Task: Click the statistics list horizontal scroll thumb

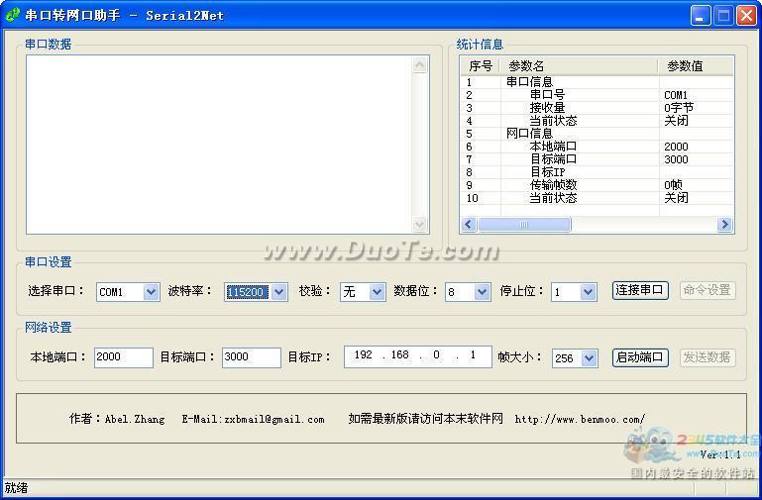Action: coord(524,225)
